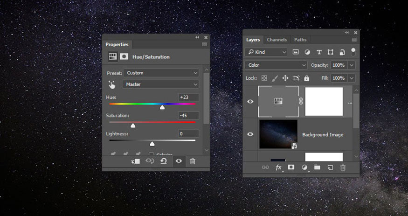Open the Opacity slider dropdown arrow
The image size is (408, 216).
pos(352,65)
